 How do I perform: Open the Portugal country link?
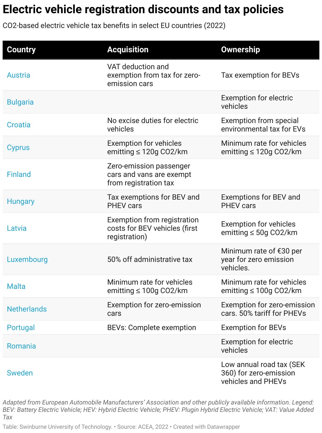point(21,328)
